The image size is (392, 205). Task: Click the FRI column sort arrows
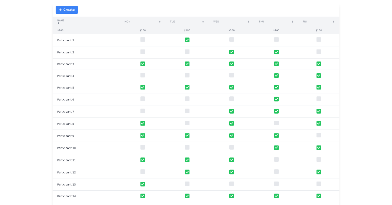coord(333,21)
